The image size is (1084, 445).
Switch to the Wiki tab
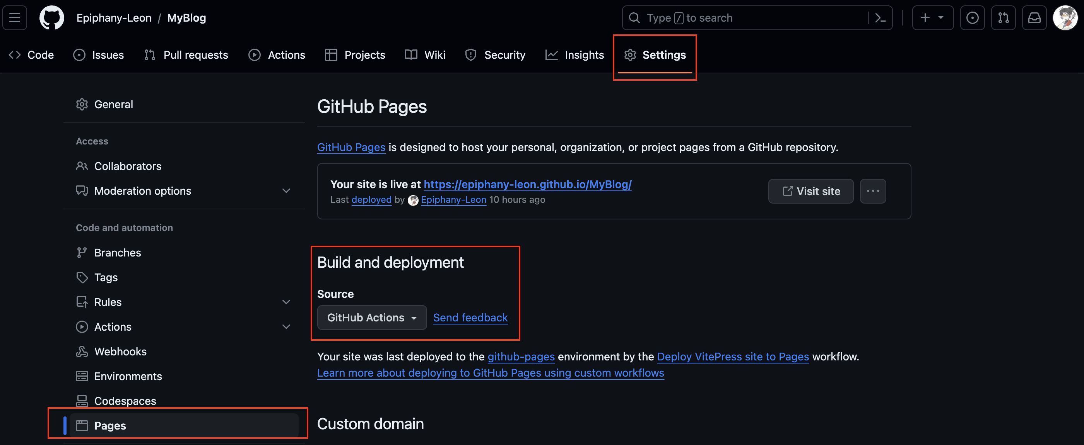[425, 55]
